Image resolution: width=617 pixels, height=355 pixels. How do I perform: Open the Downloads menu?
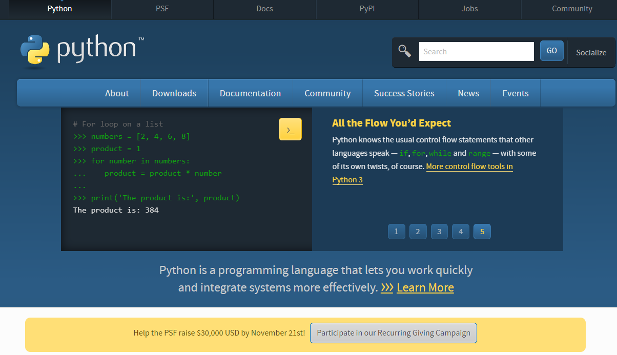[x=174, y=93]
